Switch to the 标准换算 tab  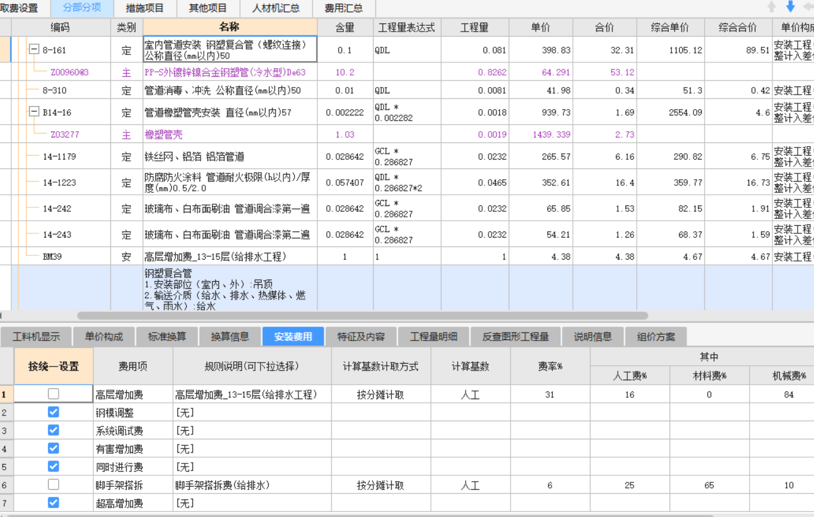pos(167,337)
